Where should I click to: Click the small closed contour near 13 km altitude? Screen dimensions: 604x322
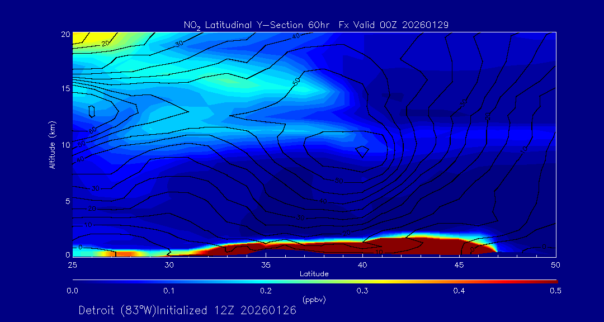point(92,111)
